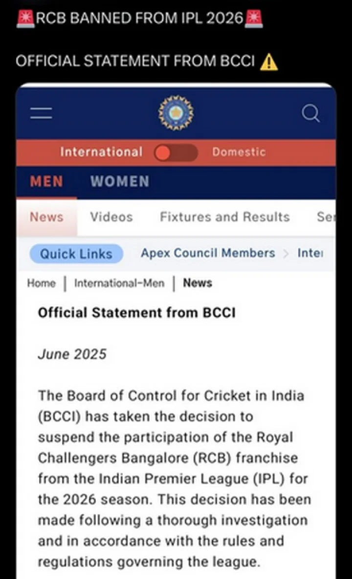This screenshot has height=579, width=352.
Task: Click the red siren emoji before RCB
Action: click(23, 19)
